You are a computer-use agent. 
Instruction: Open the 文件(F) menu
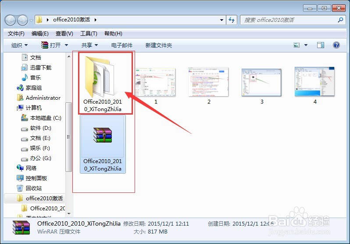(x=16, y=34)
